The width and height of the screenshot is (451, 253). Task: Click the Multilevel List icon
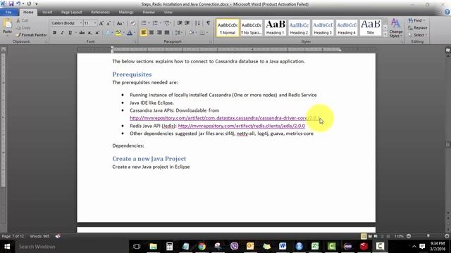click(166, 23)
